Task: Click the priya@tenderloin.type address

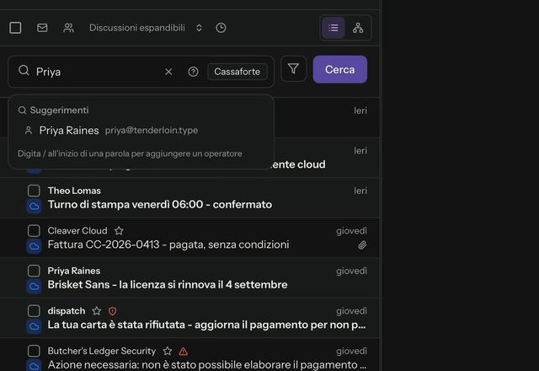Action: (152, 131)
